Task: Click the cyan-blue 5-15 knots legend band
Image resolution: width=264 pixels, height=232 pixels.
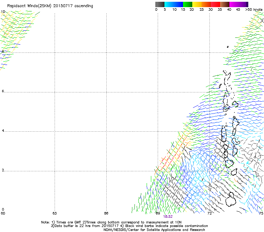Action: (174, 4)
